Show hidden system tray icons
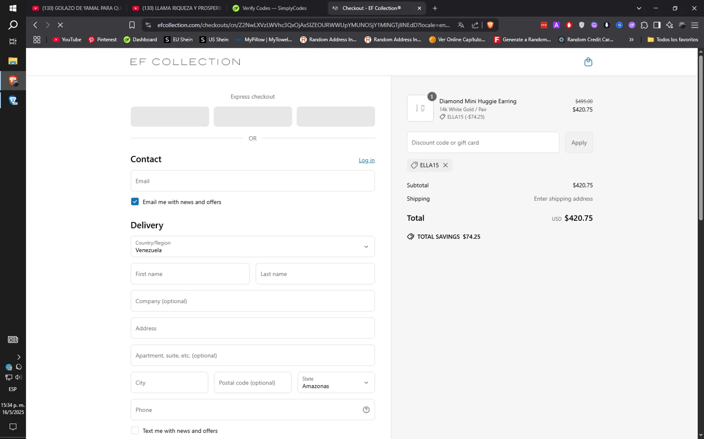Image resolution: width=704 pixels, height=439 pixels. pos(19,357)
